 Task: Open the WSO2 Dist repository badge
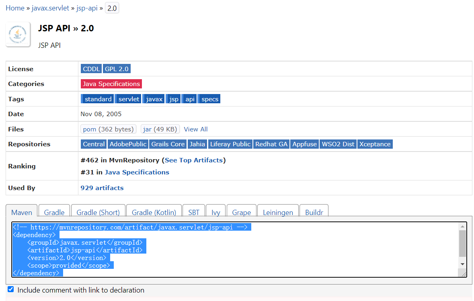coord(338,144)
